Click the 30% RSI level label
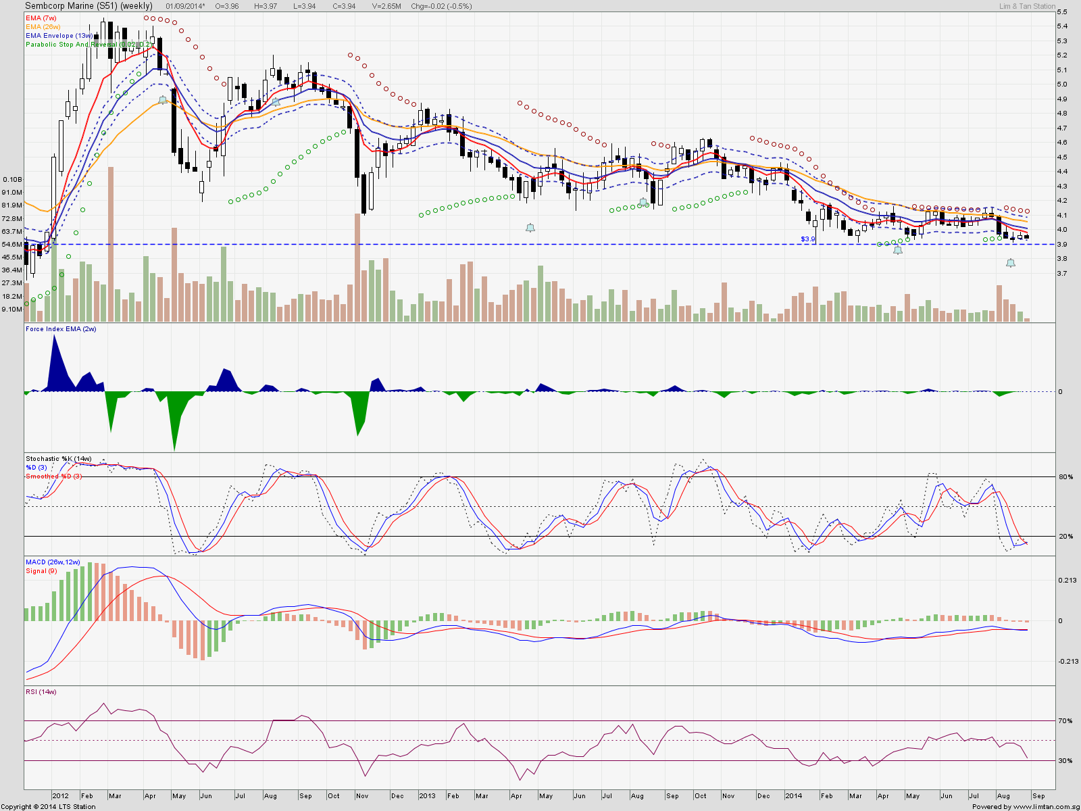 point(1065,761)
